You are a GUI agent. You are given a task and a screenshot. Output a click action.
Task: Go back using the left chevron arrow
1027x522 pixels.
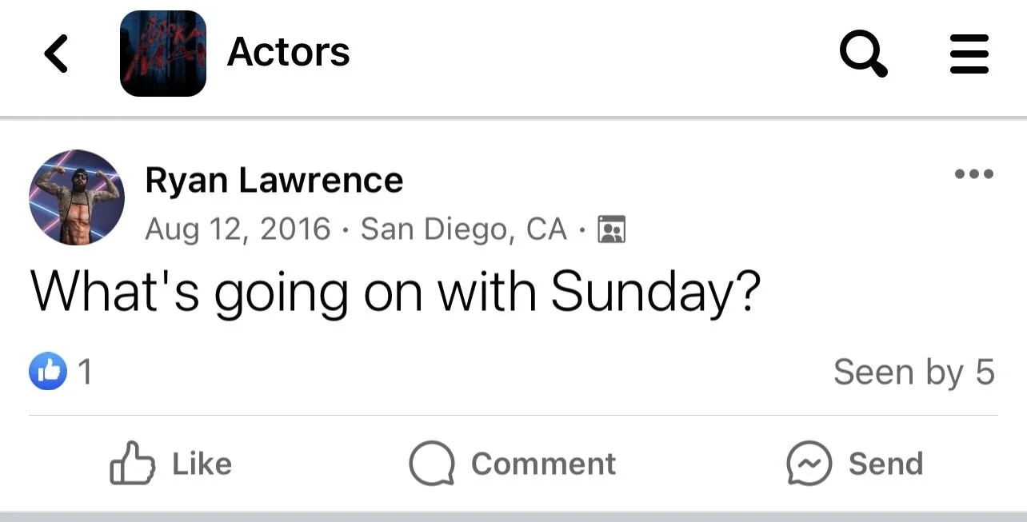coord(56,54)
